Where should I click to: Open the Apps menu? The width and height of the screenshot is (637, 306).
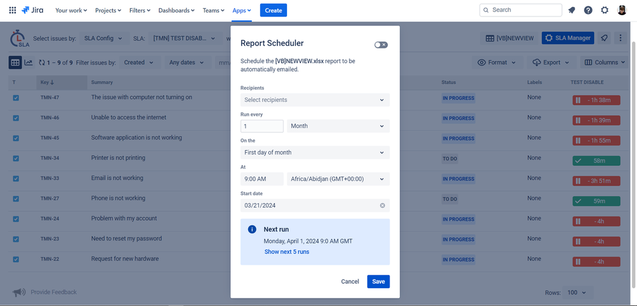[x=242, y=11]
